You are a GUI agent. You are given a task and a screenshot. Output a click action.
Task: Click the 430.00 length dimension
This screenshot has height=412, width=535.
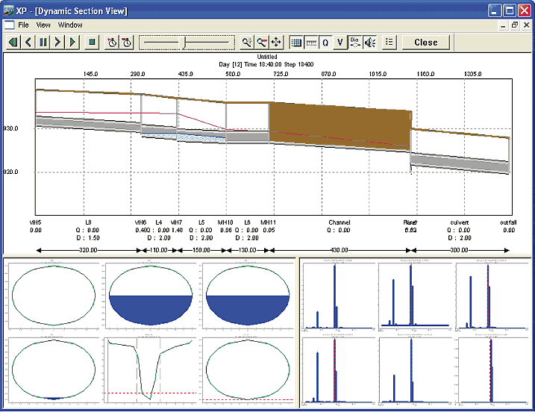340,250
